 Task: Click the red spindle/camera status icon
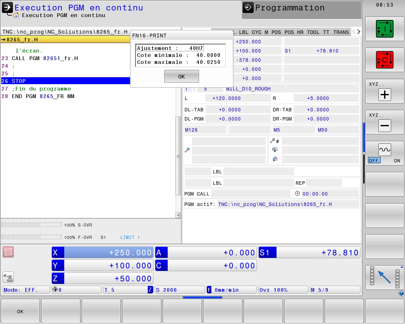click(x=8, y=252)
